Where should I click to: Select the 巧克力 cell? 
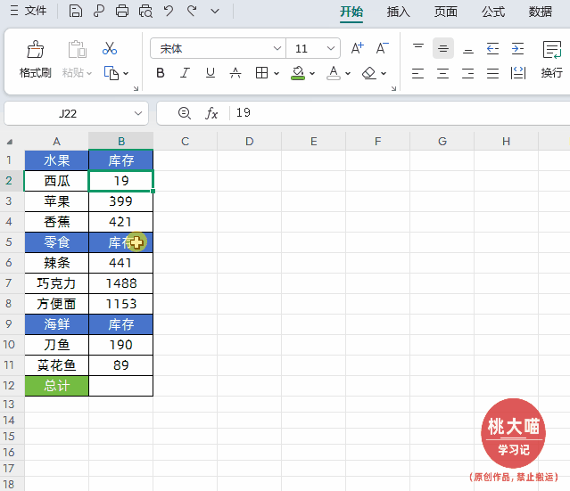pyautogui.click(x=57, y=283)
